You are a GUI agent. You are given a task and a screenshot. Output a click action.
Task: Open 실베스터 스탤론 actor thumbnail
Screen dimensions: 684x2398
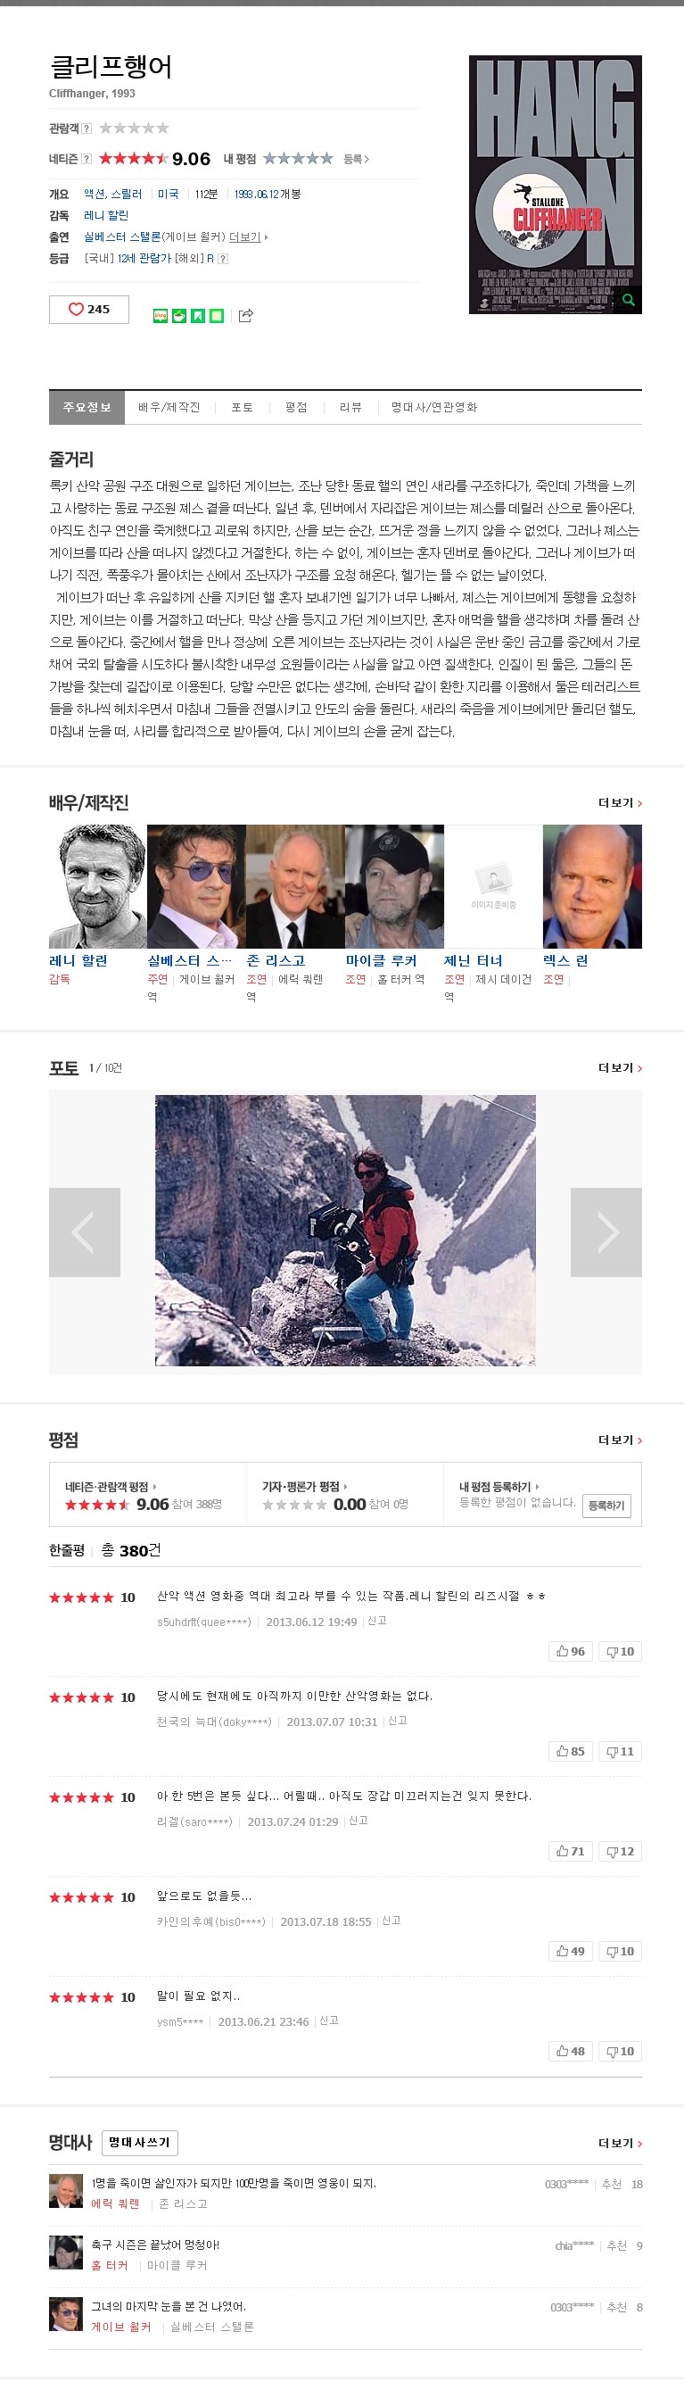click(x=196, y=886)
